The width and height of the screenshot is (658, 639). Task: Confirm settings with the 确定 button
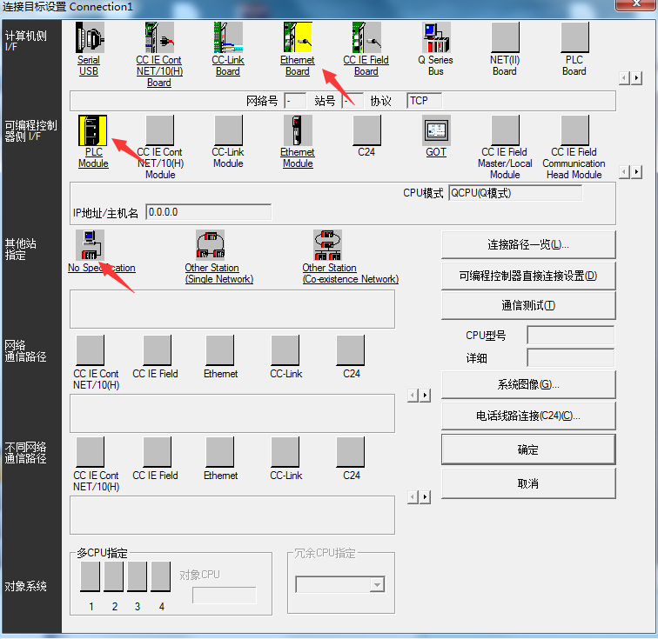(528, 450)
